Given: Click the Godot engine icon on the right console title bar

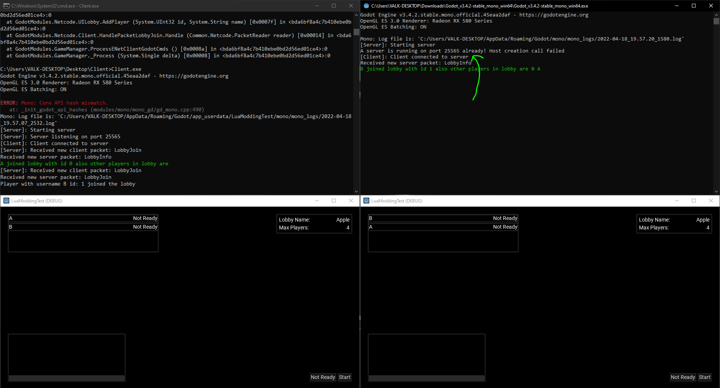Looking at the screenshot, I should tap(366, 6).
